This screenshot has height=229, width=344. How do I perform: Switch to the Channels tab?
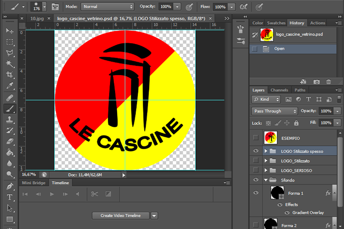[x=279, y=90]
